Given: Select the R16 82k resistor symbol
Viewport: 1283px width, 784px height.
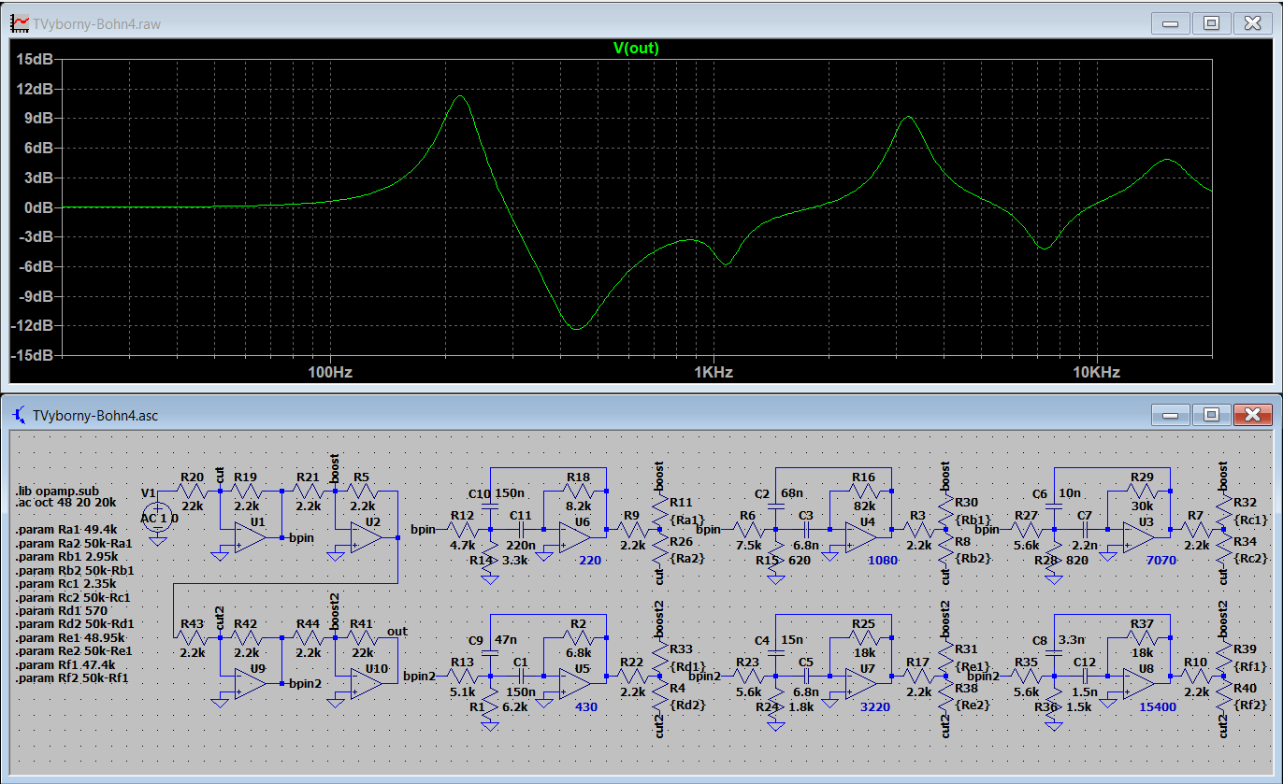Looking at the screenshot, I should coord(863,490).
